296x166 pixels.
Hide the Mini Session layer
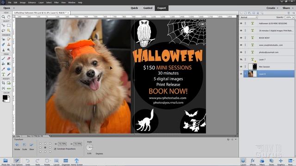241,66
